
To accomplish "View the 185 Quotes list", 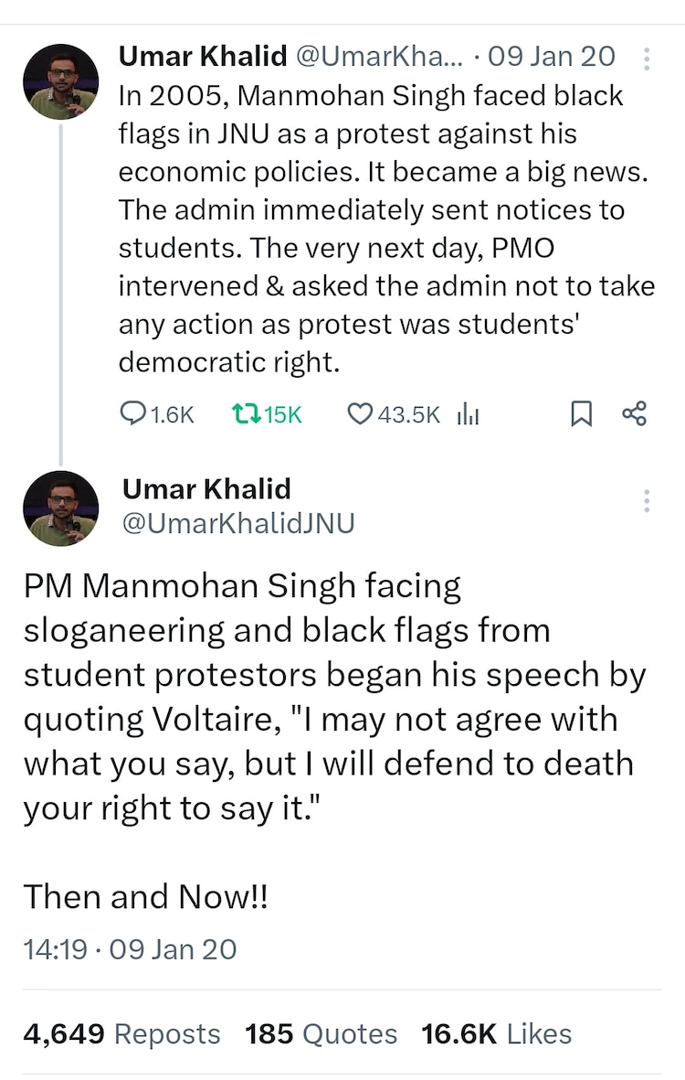I will pyautogui.click(x=321, y=1033).
